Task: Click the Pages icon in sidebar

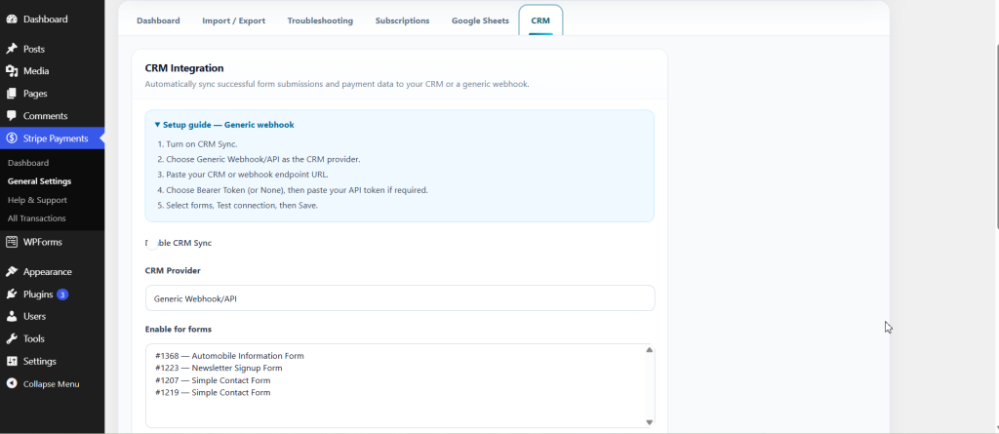Action: [x=12, y=94]
